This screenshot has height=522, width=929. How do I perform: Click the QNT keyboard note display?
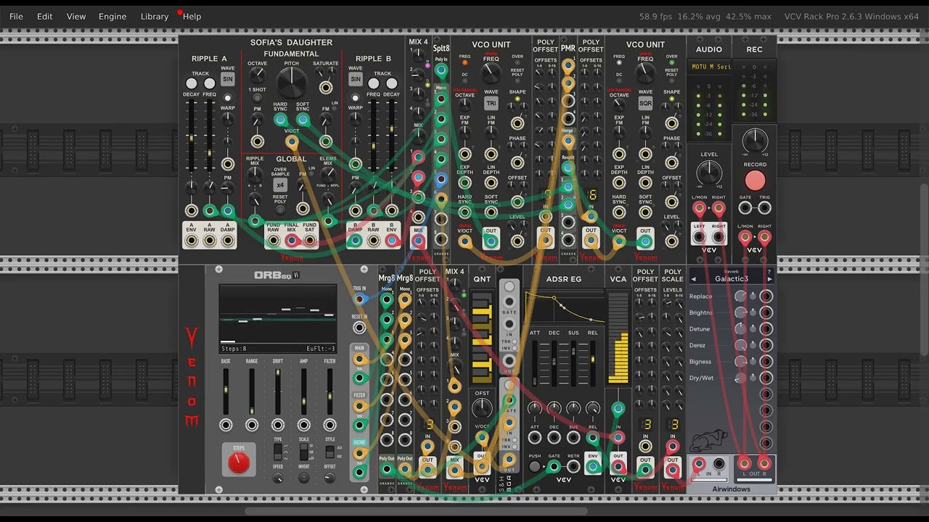click(x=482, y=337)
